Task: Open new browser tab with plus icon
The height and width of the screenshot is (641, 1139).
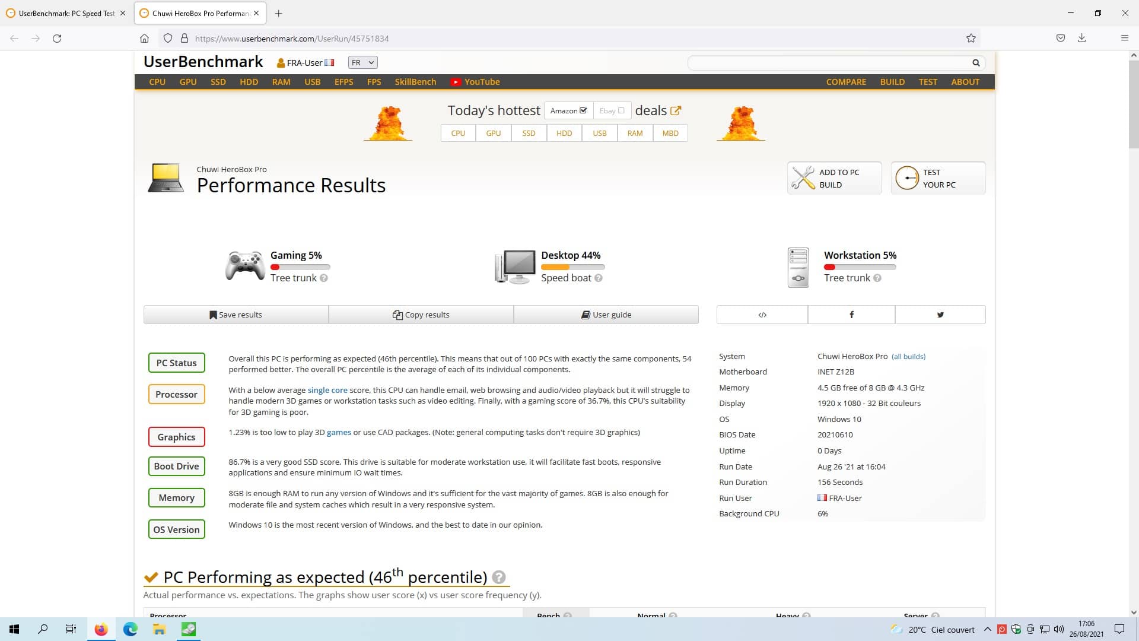Action: click(278, 13)
